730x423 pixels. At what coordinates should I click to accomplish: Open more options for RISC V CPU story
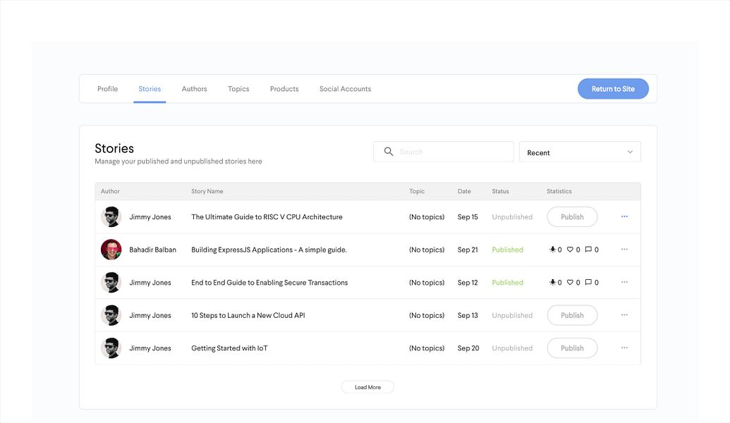[x=624, y=216]
